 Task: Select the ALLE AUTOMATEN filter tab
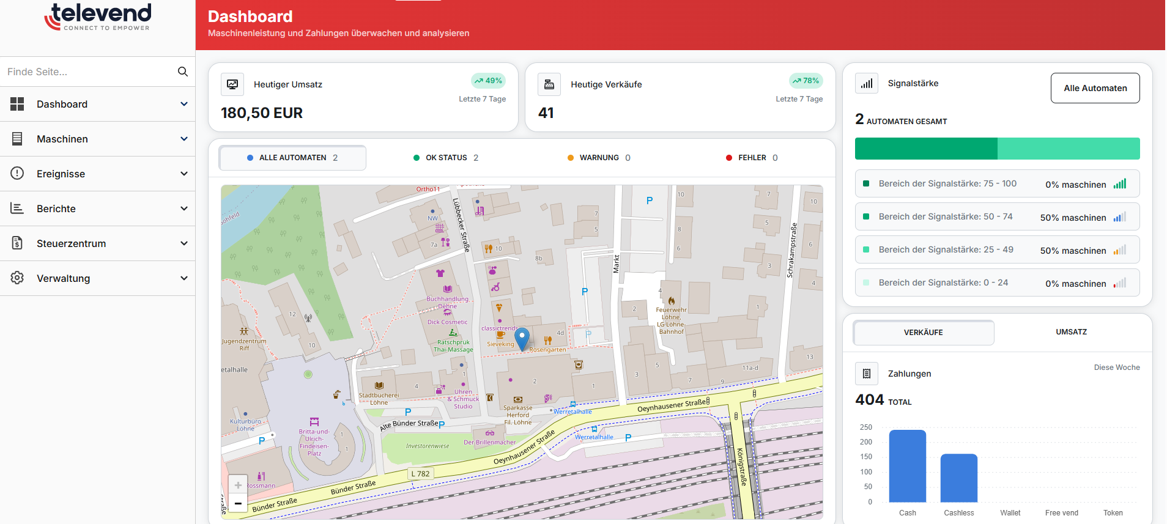click(292, 158)
